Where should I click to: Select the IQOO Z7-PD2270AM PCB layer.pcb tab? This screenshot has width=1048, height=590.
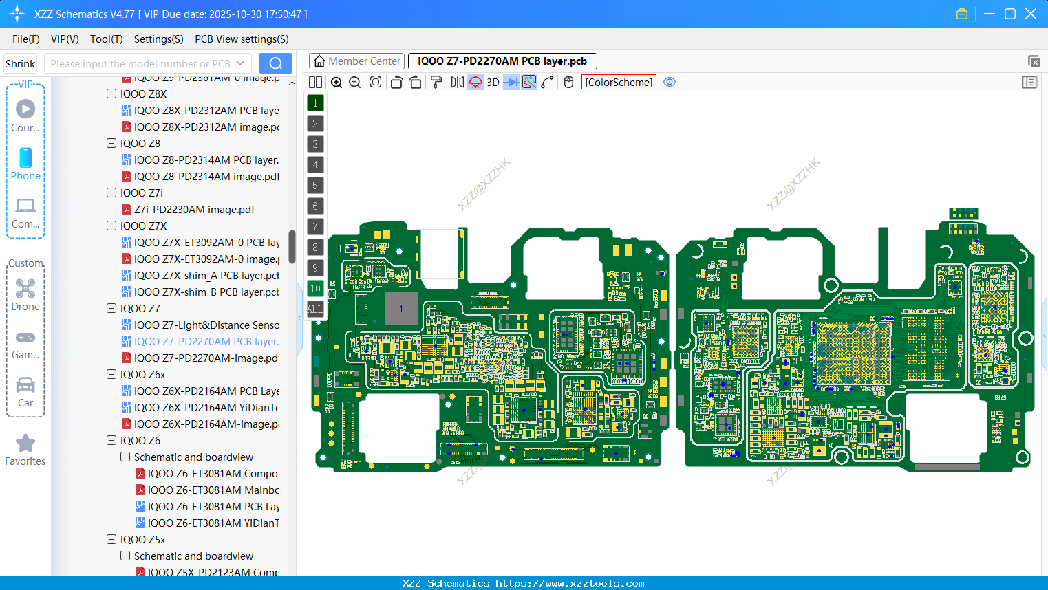(502, 61)
